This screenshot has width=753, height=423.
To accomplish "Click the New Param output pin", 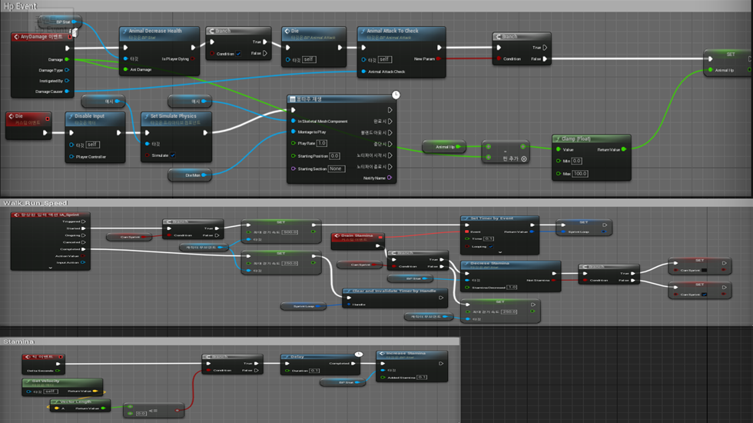I will [x=439, y=59].
